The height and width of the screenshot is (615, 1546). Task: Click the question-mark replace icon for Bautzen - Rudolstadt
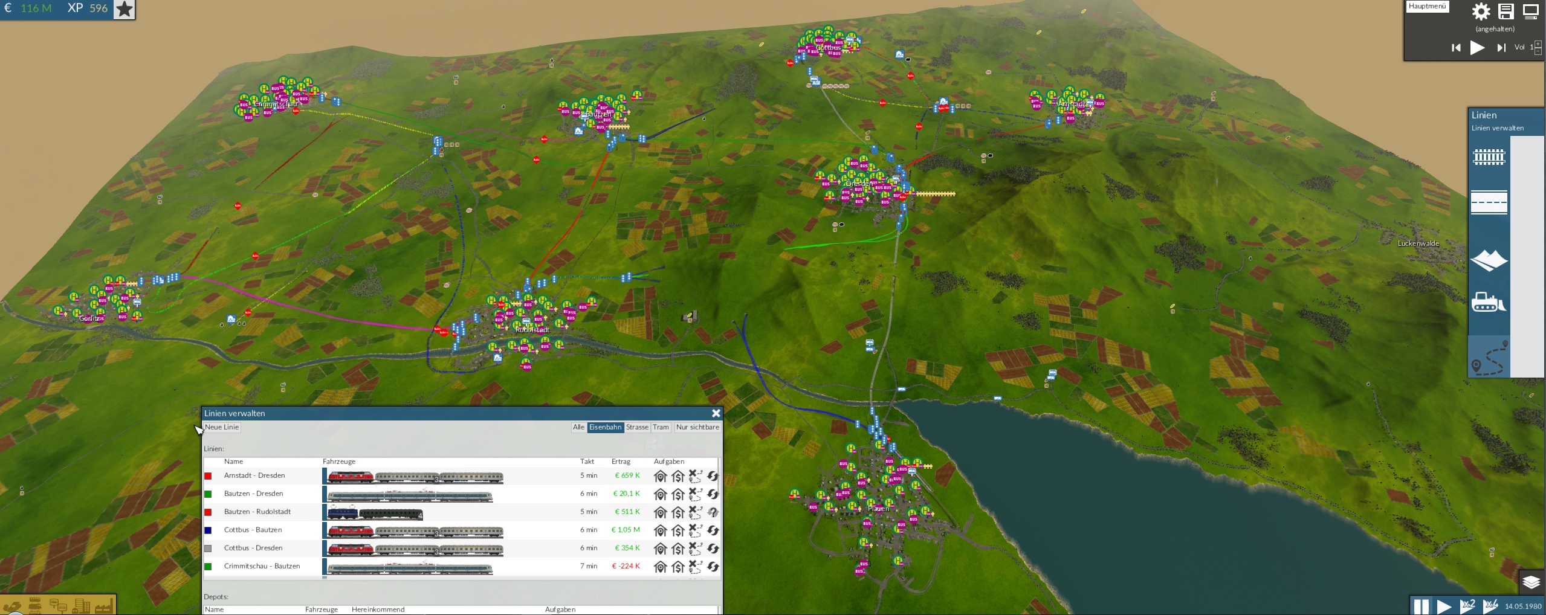tap(713, 512)
